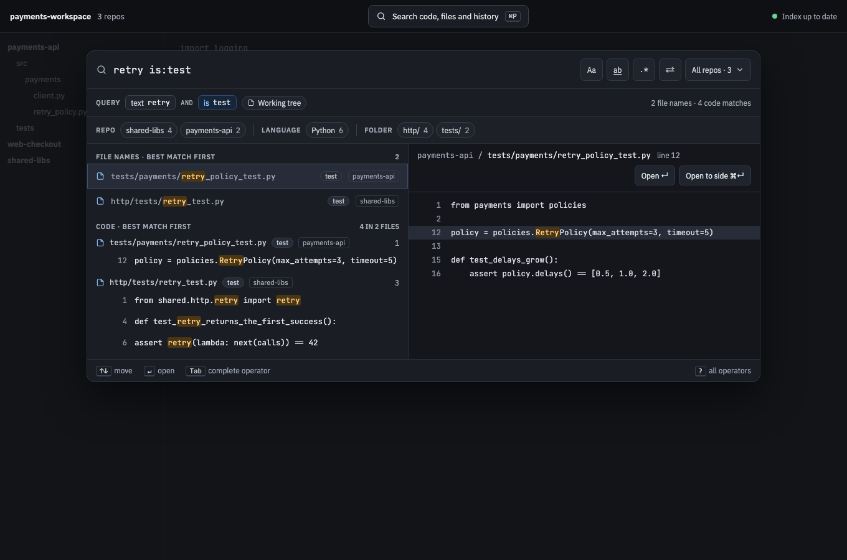The width and height of the screenshot is (847, 560).
Task: Click the 'is test' query chip
Action: point(217,103)
